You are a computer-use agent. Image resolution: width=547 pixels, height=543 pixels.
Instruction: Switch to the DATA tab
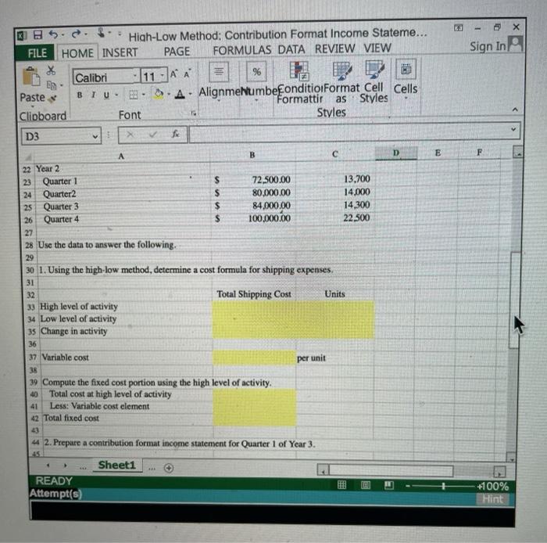291,49
